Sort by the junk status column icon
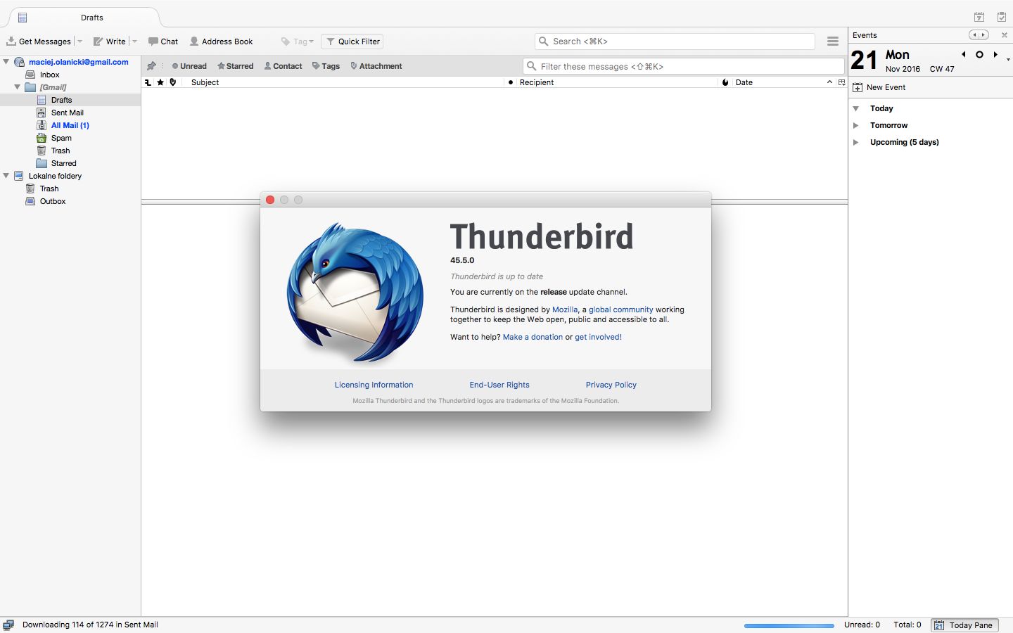1013x633 pixels. coord(725,82)
